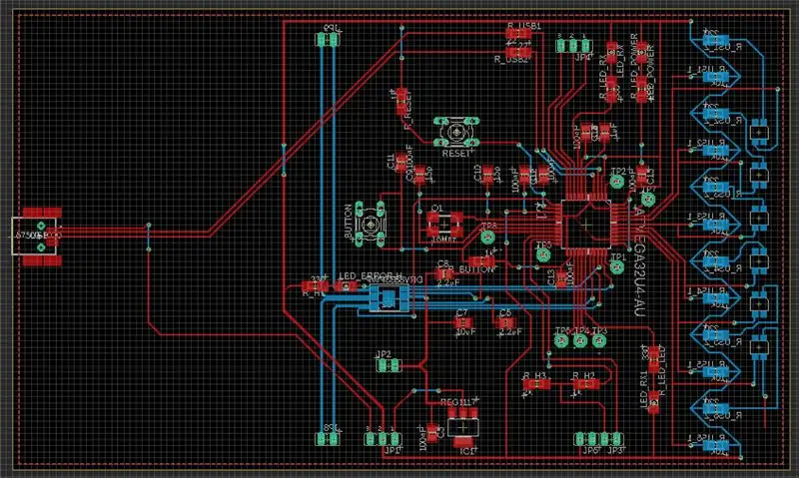Click the ATMEGA32U4-AU chip footprint
The width and height of the screenshot is (799, 478).
586,224
